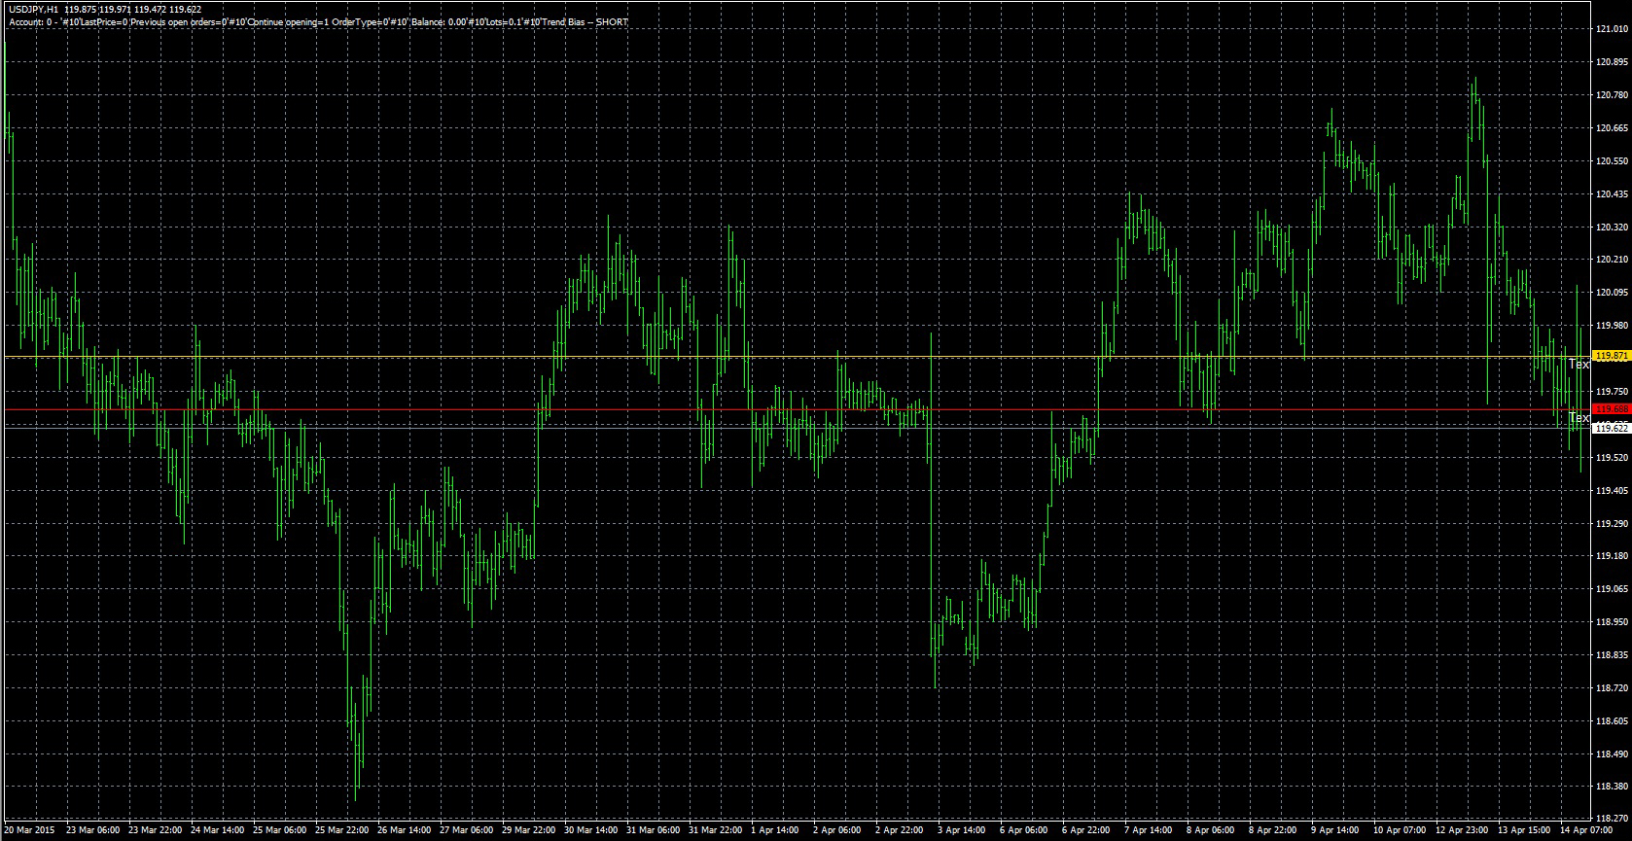This screenshot has height=841, width=1632.
Task: Click the 7 Apr 14:00 time label
Action: coord(1147,830)
